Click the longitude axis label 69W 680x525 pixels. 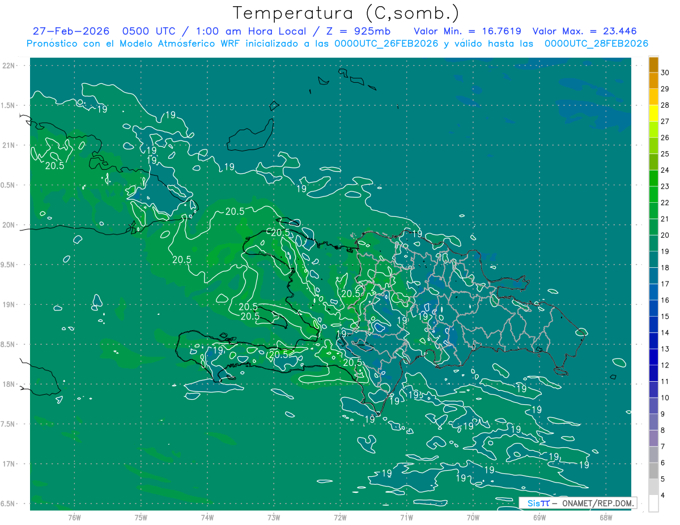point(539,518)
